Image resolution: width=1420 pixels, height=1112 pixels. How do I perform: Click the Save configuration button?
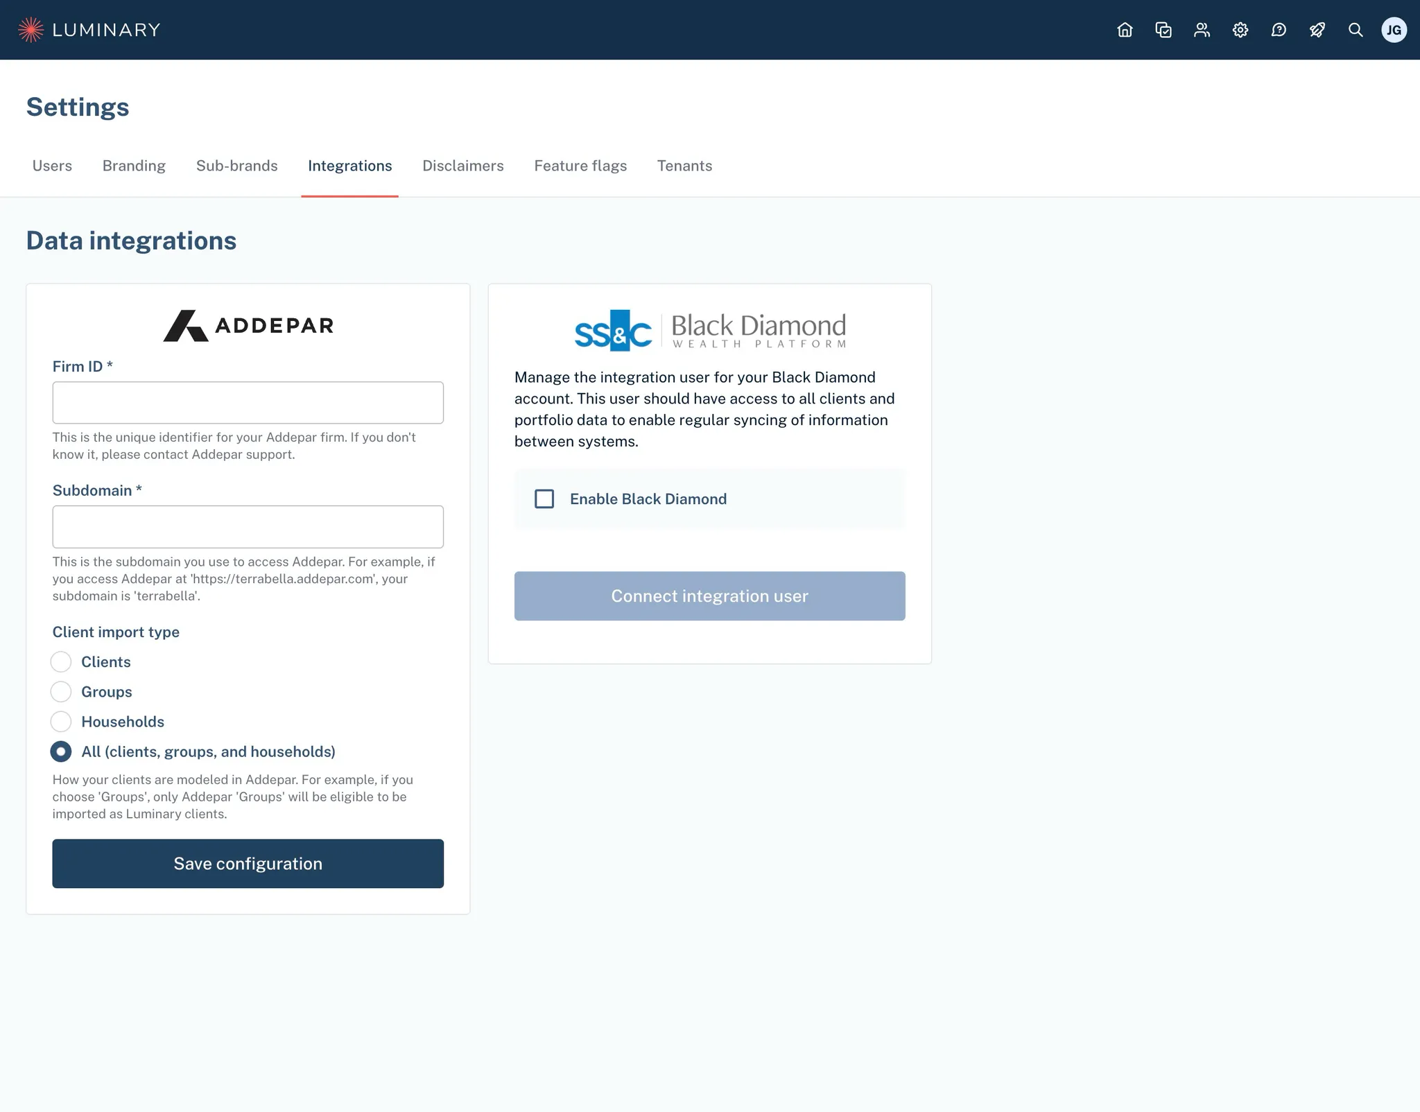(x=248, y=864)
